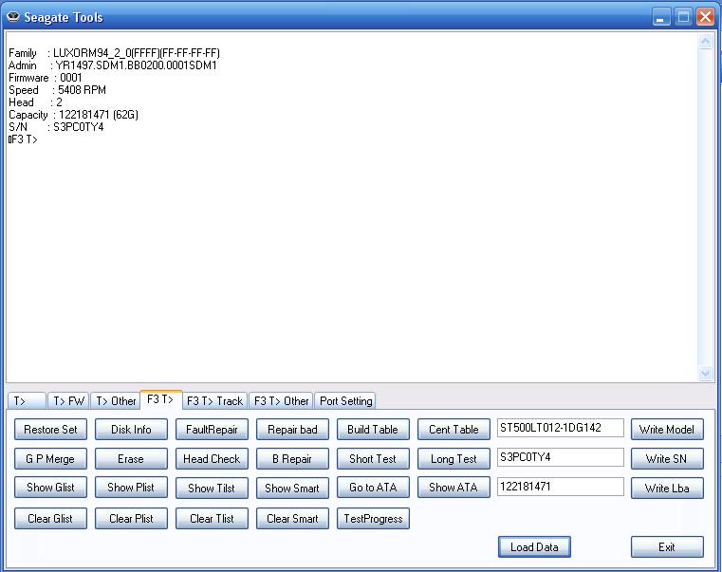Open the T> FW tab
Viewport: 722px width, 572px height.
tap(68, 400)
